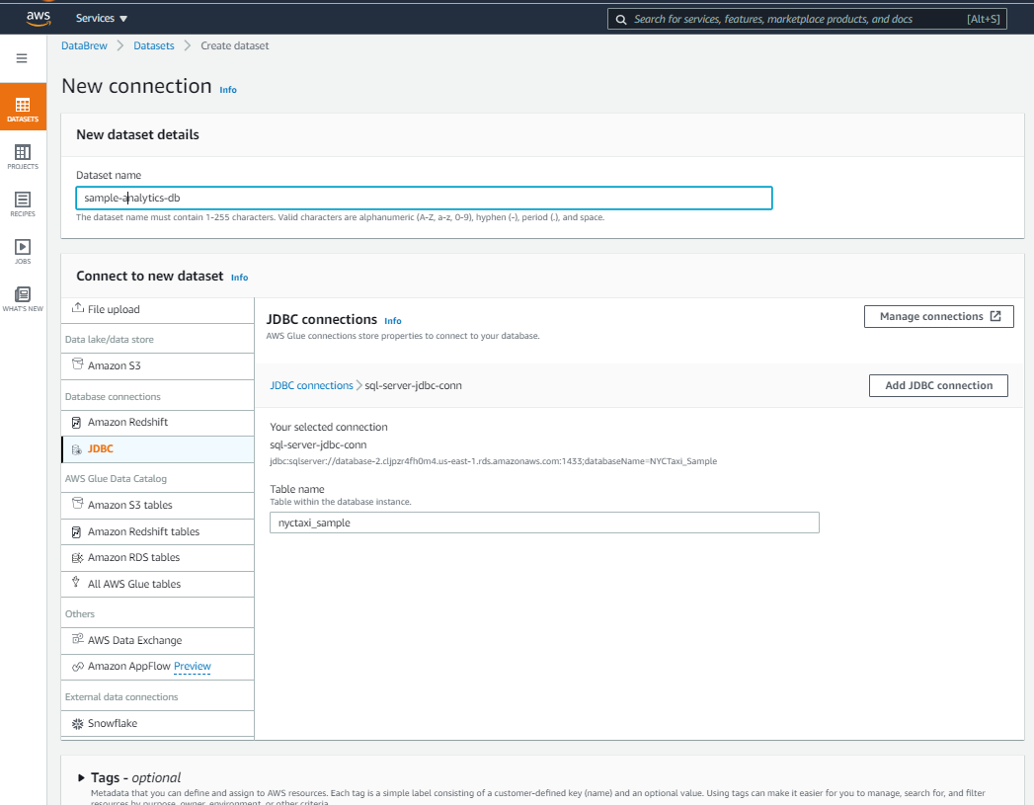This screenshot has width=1034, height=805.
Task: Click the Add JDBC connection button
Action: coord(937,385)
